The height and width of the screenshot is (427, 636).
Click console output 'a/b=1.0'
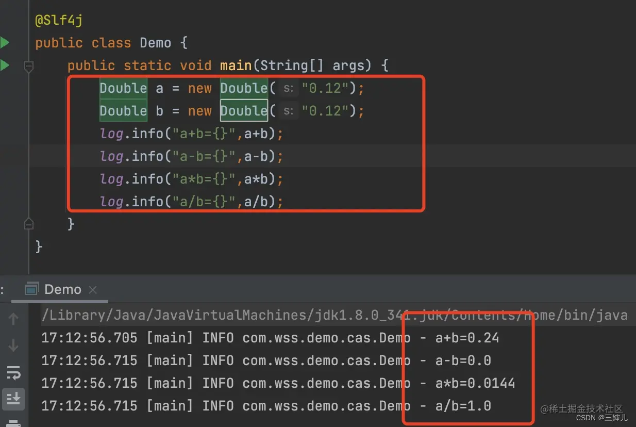(x=463, y=406)
